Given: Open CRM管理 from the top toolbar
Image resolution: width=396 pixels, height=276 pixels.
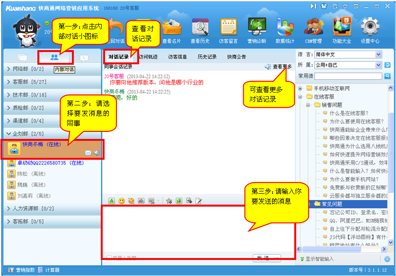Looking at the screenshot, I should pyautogui.click(x=313, y=30).
